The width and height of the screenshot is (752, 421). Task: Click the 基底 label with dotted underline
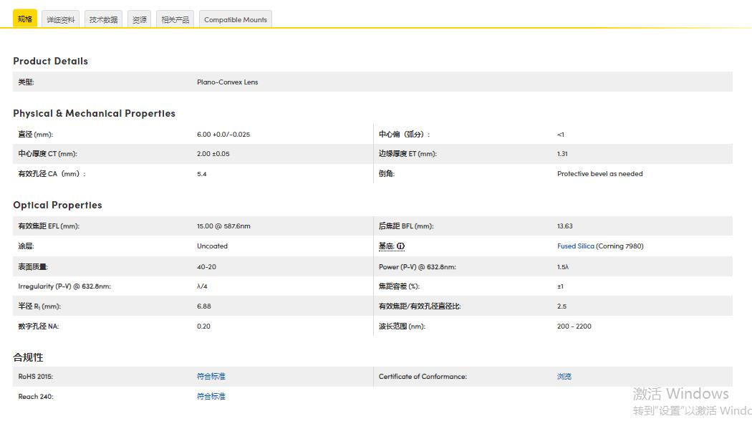(385, 246)
